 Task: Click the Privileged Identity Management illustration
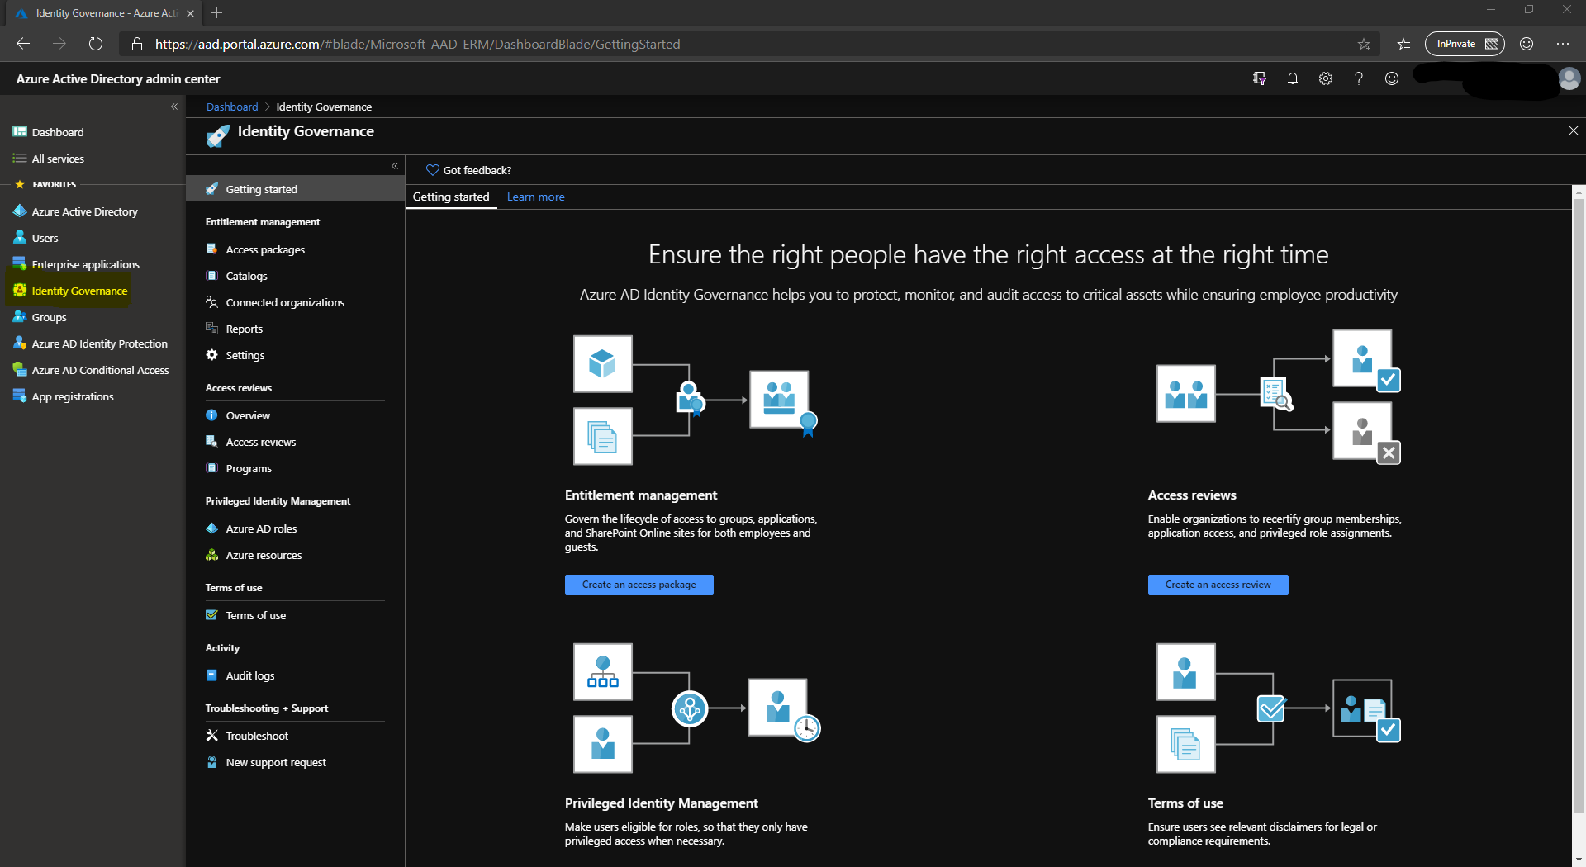coord(697,708)
